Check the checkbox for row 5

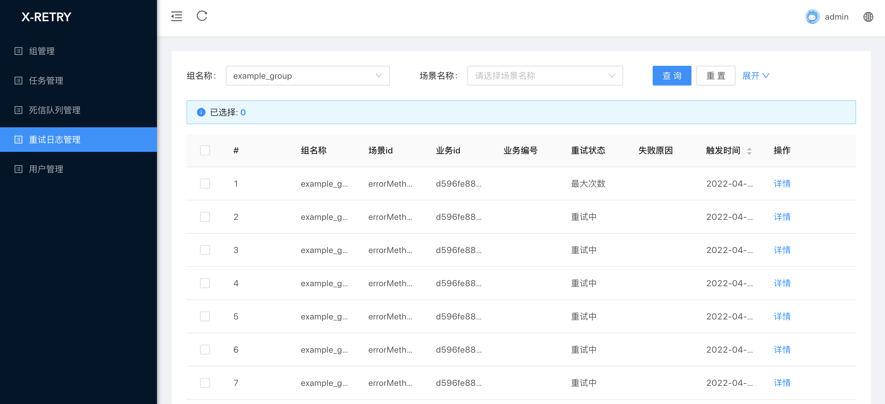(205, 316)
